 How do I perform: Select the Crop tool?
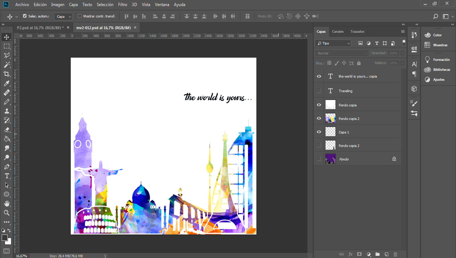click(6, 74)
